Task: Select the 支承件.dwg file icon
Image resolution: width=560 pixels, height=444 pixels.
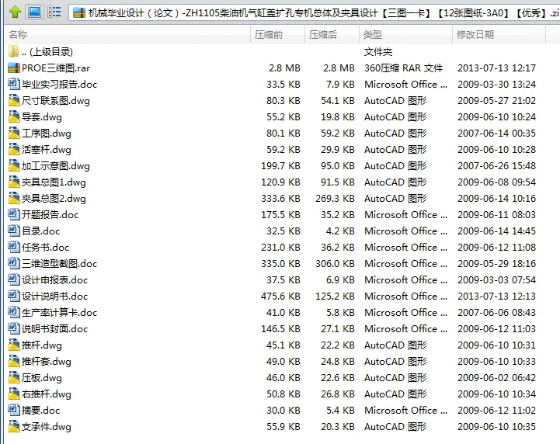Action: pos(14,426)
